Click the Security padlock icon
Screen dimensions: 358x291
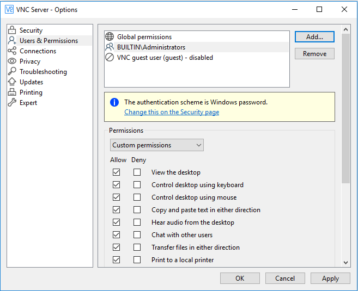12,30
